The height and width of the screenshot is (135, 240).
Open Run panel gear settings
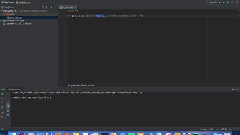[x=233, y=89]
